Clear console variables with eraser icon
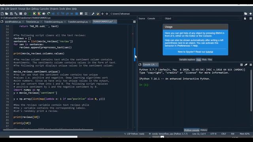This screenshot has width=253, height=142. tap(246, 65)
